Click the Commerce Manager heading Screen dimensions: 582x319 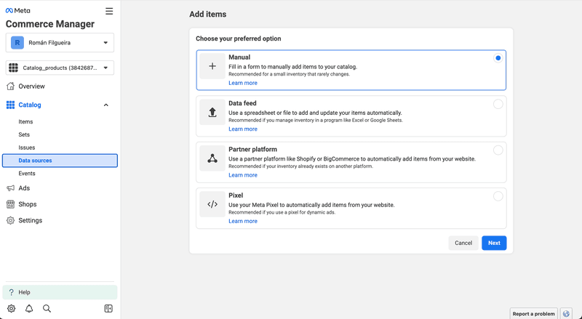(x=50, y=24)
